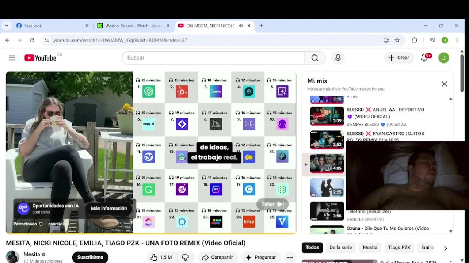Select the Mesita filter chip

click(x=370, y=247)
